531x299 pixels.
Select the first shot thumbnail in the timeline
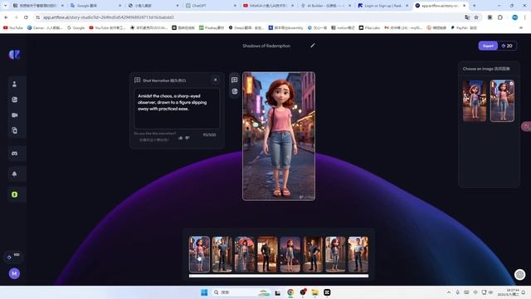click(199, 254)
